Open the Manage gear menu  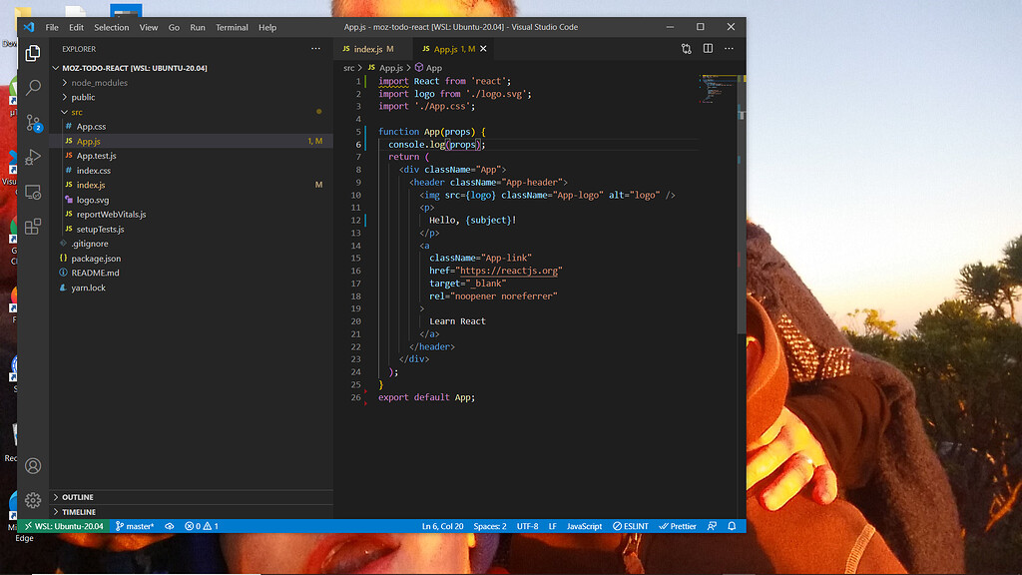(x=32, y=500)
